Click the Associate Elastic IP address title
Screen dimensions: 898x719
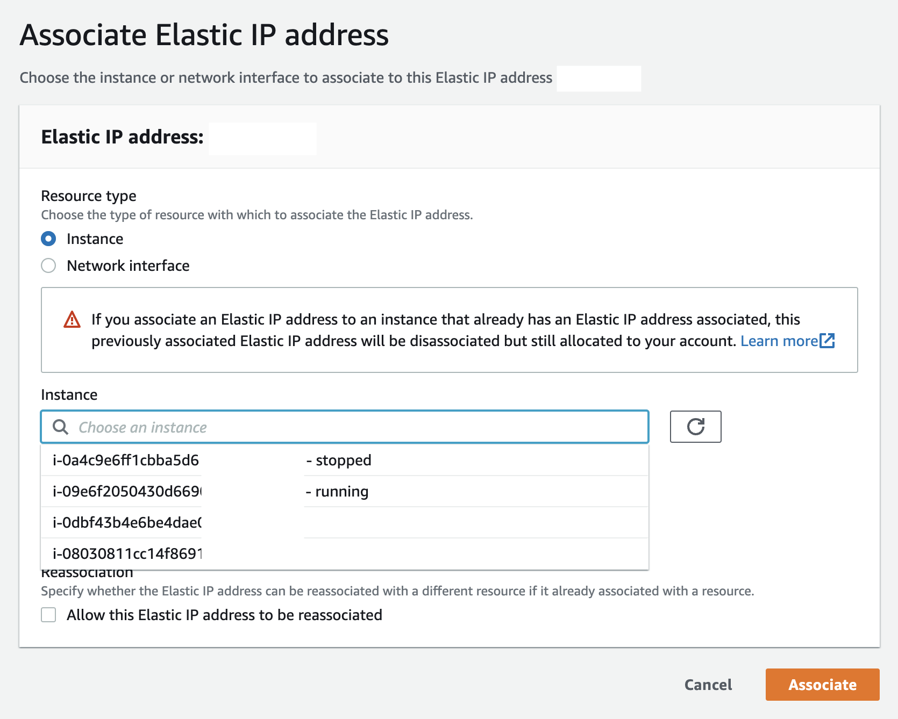(204, 34)
